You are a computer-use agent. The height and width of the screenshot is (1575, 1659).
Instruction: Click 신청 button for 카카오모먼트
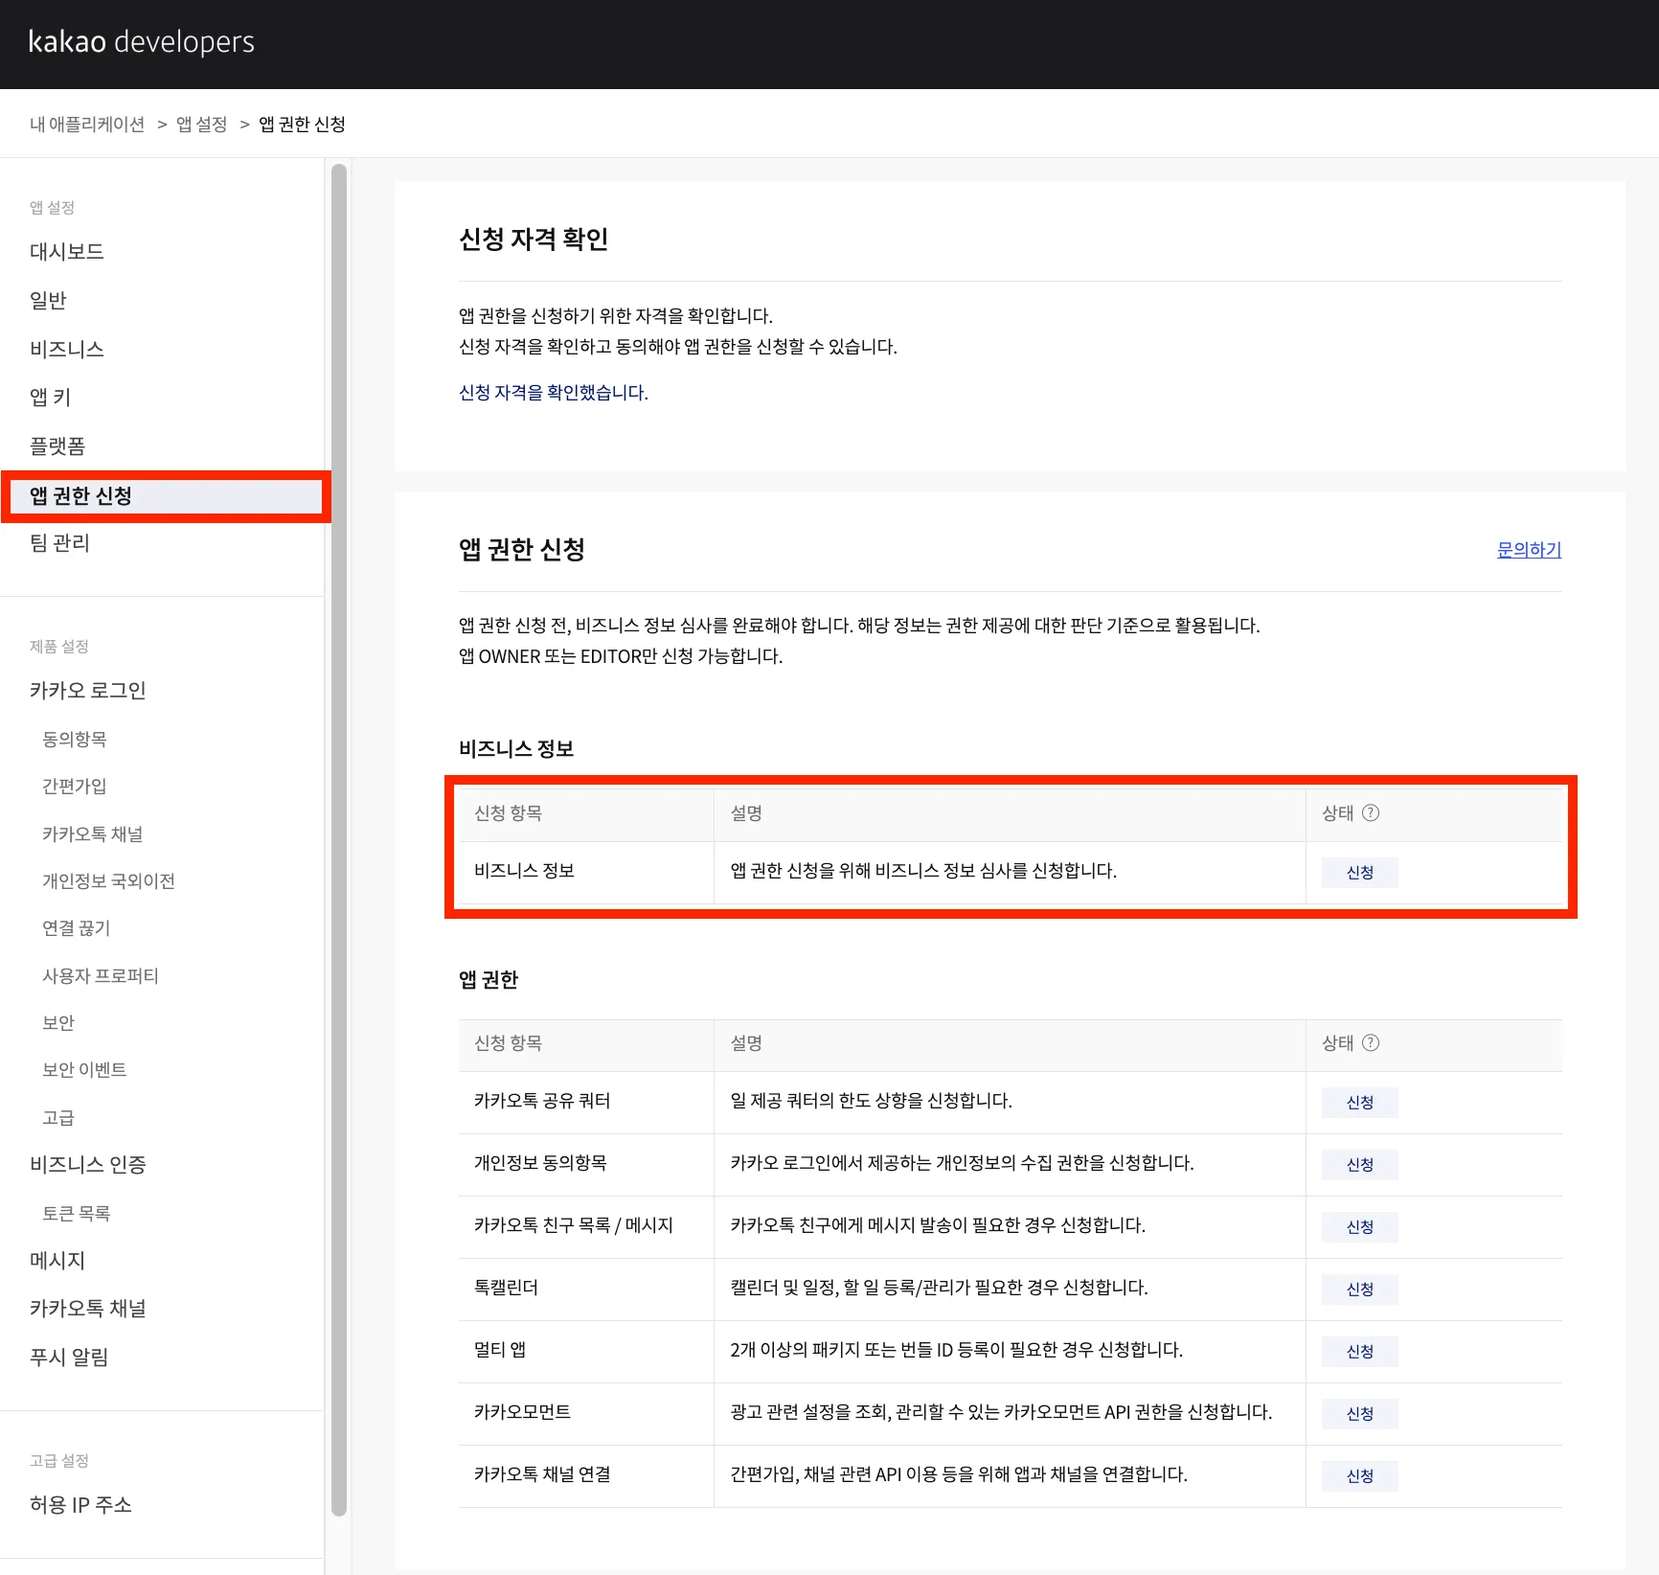1360,1413
